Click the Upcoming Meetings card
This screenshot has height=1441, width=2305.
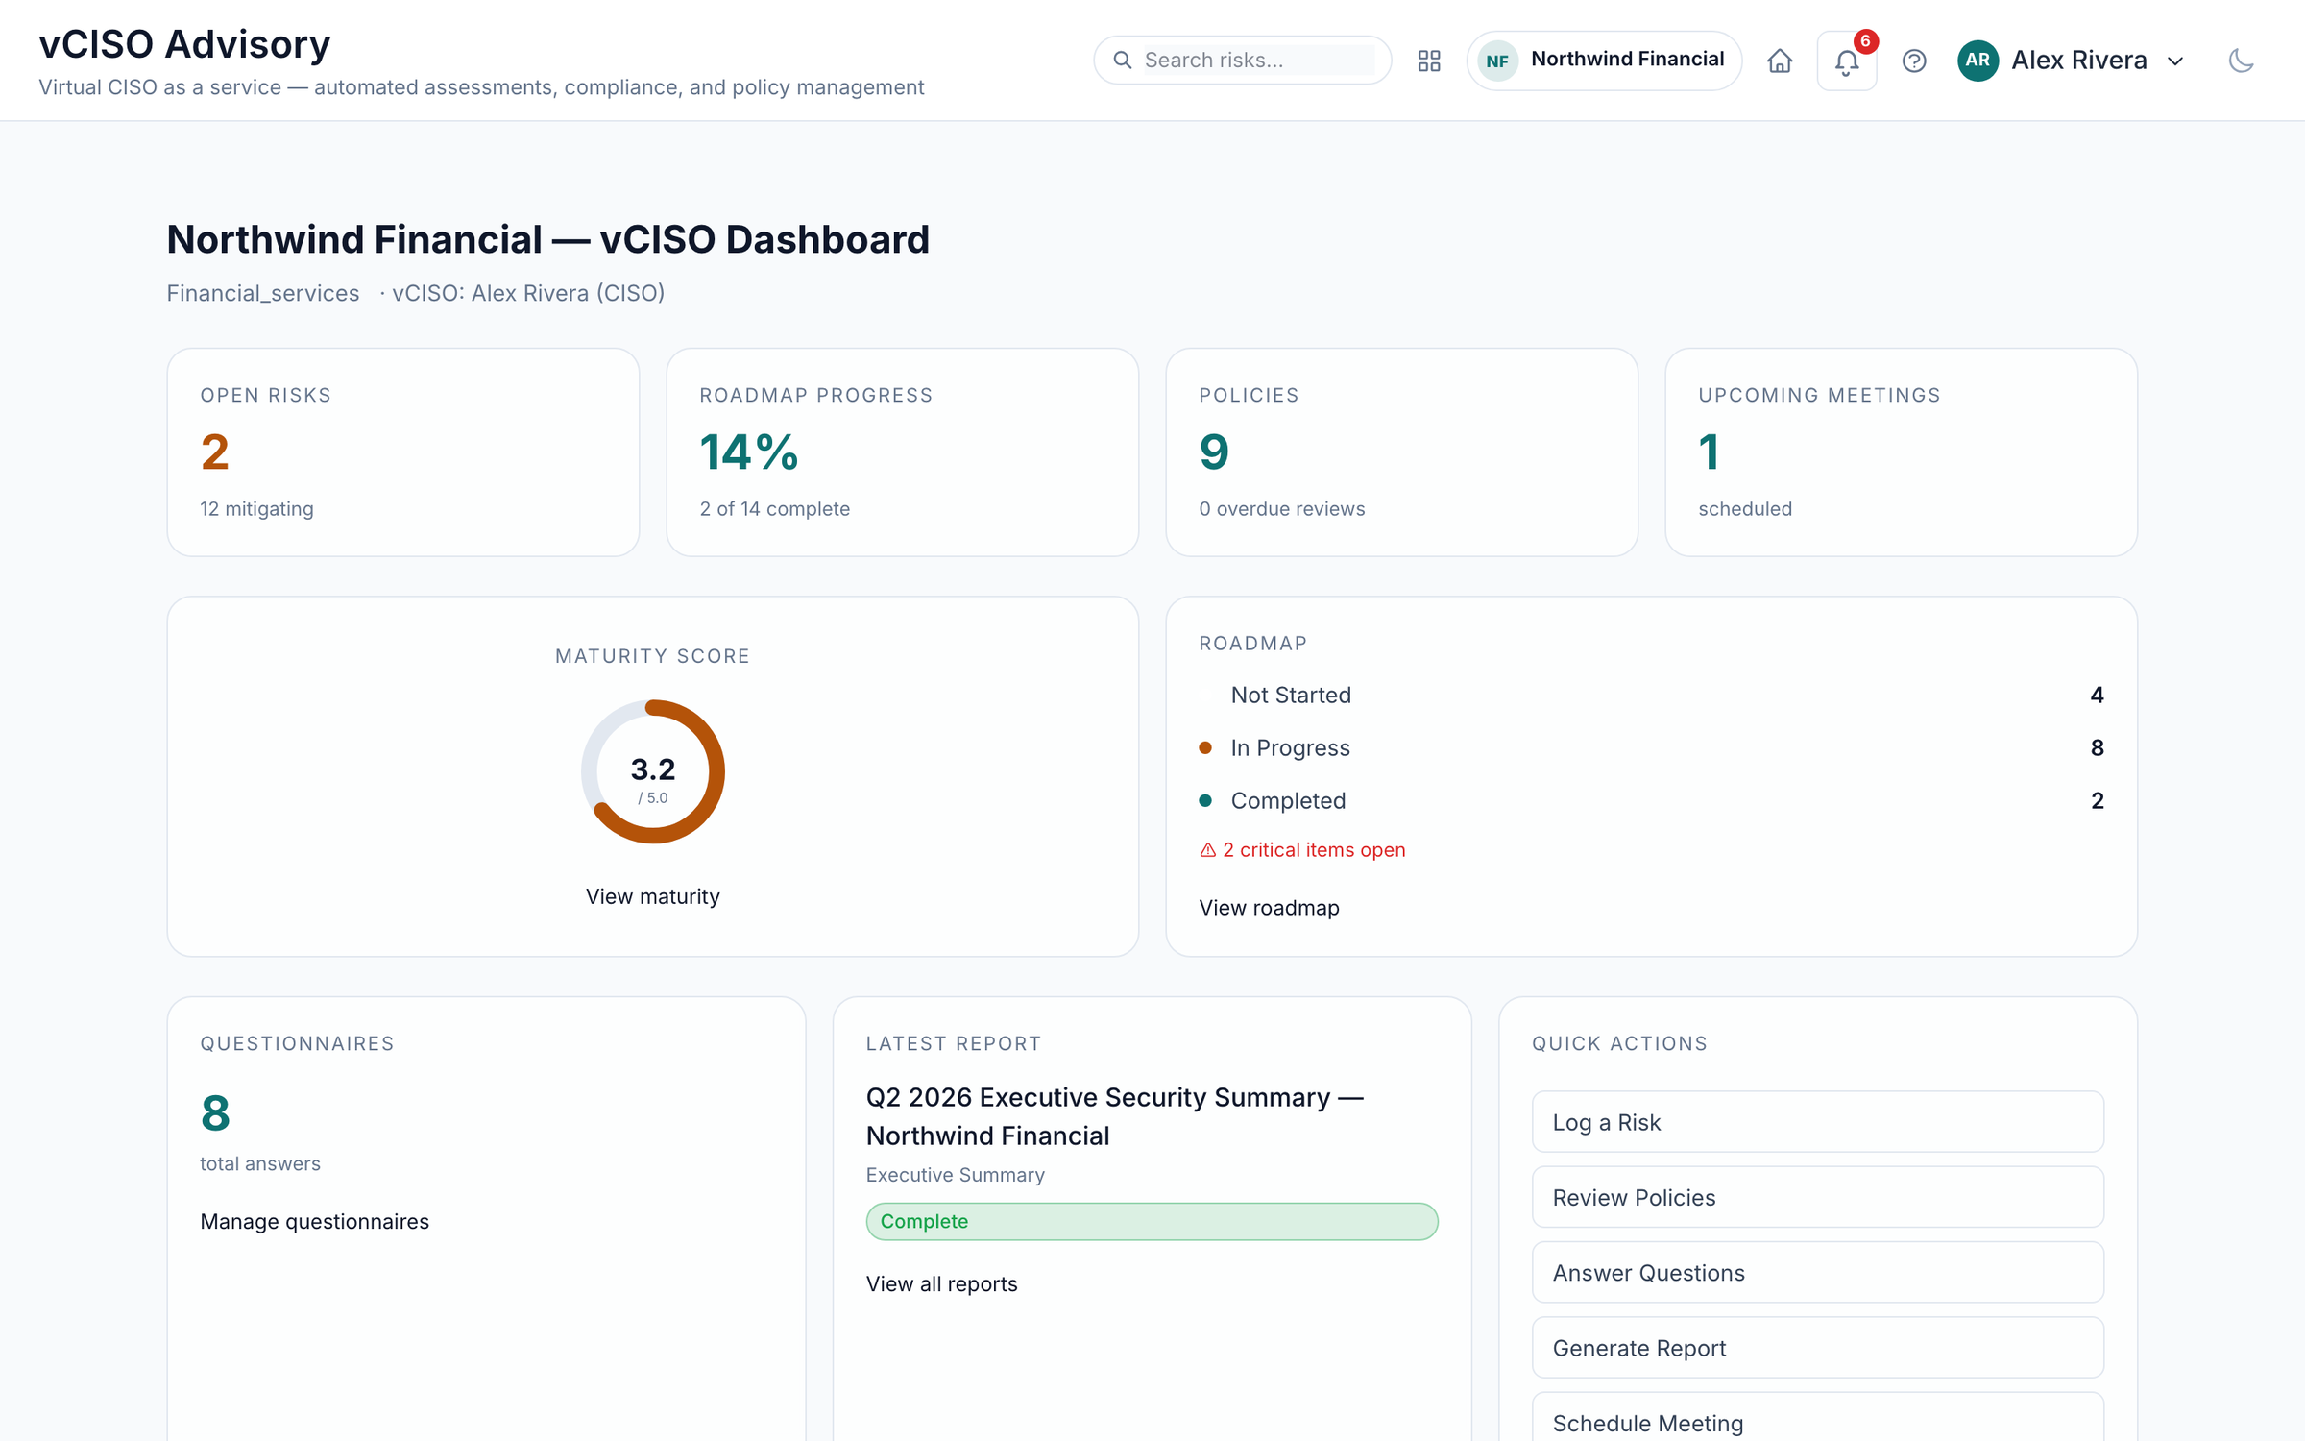tap(1902, 452)
